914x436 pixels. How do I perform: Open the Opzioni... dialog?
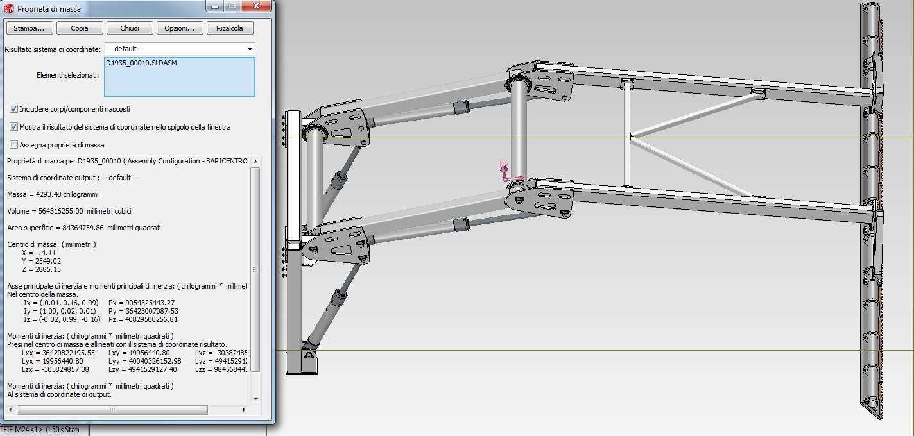click(180, 28)
